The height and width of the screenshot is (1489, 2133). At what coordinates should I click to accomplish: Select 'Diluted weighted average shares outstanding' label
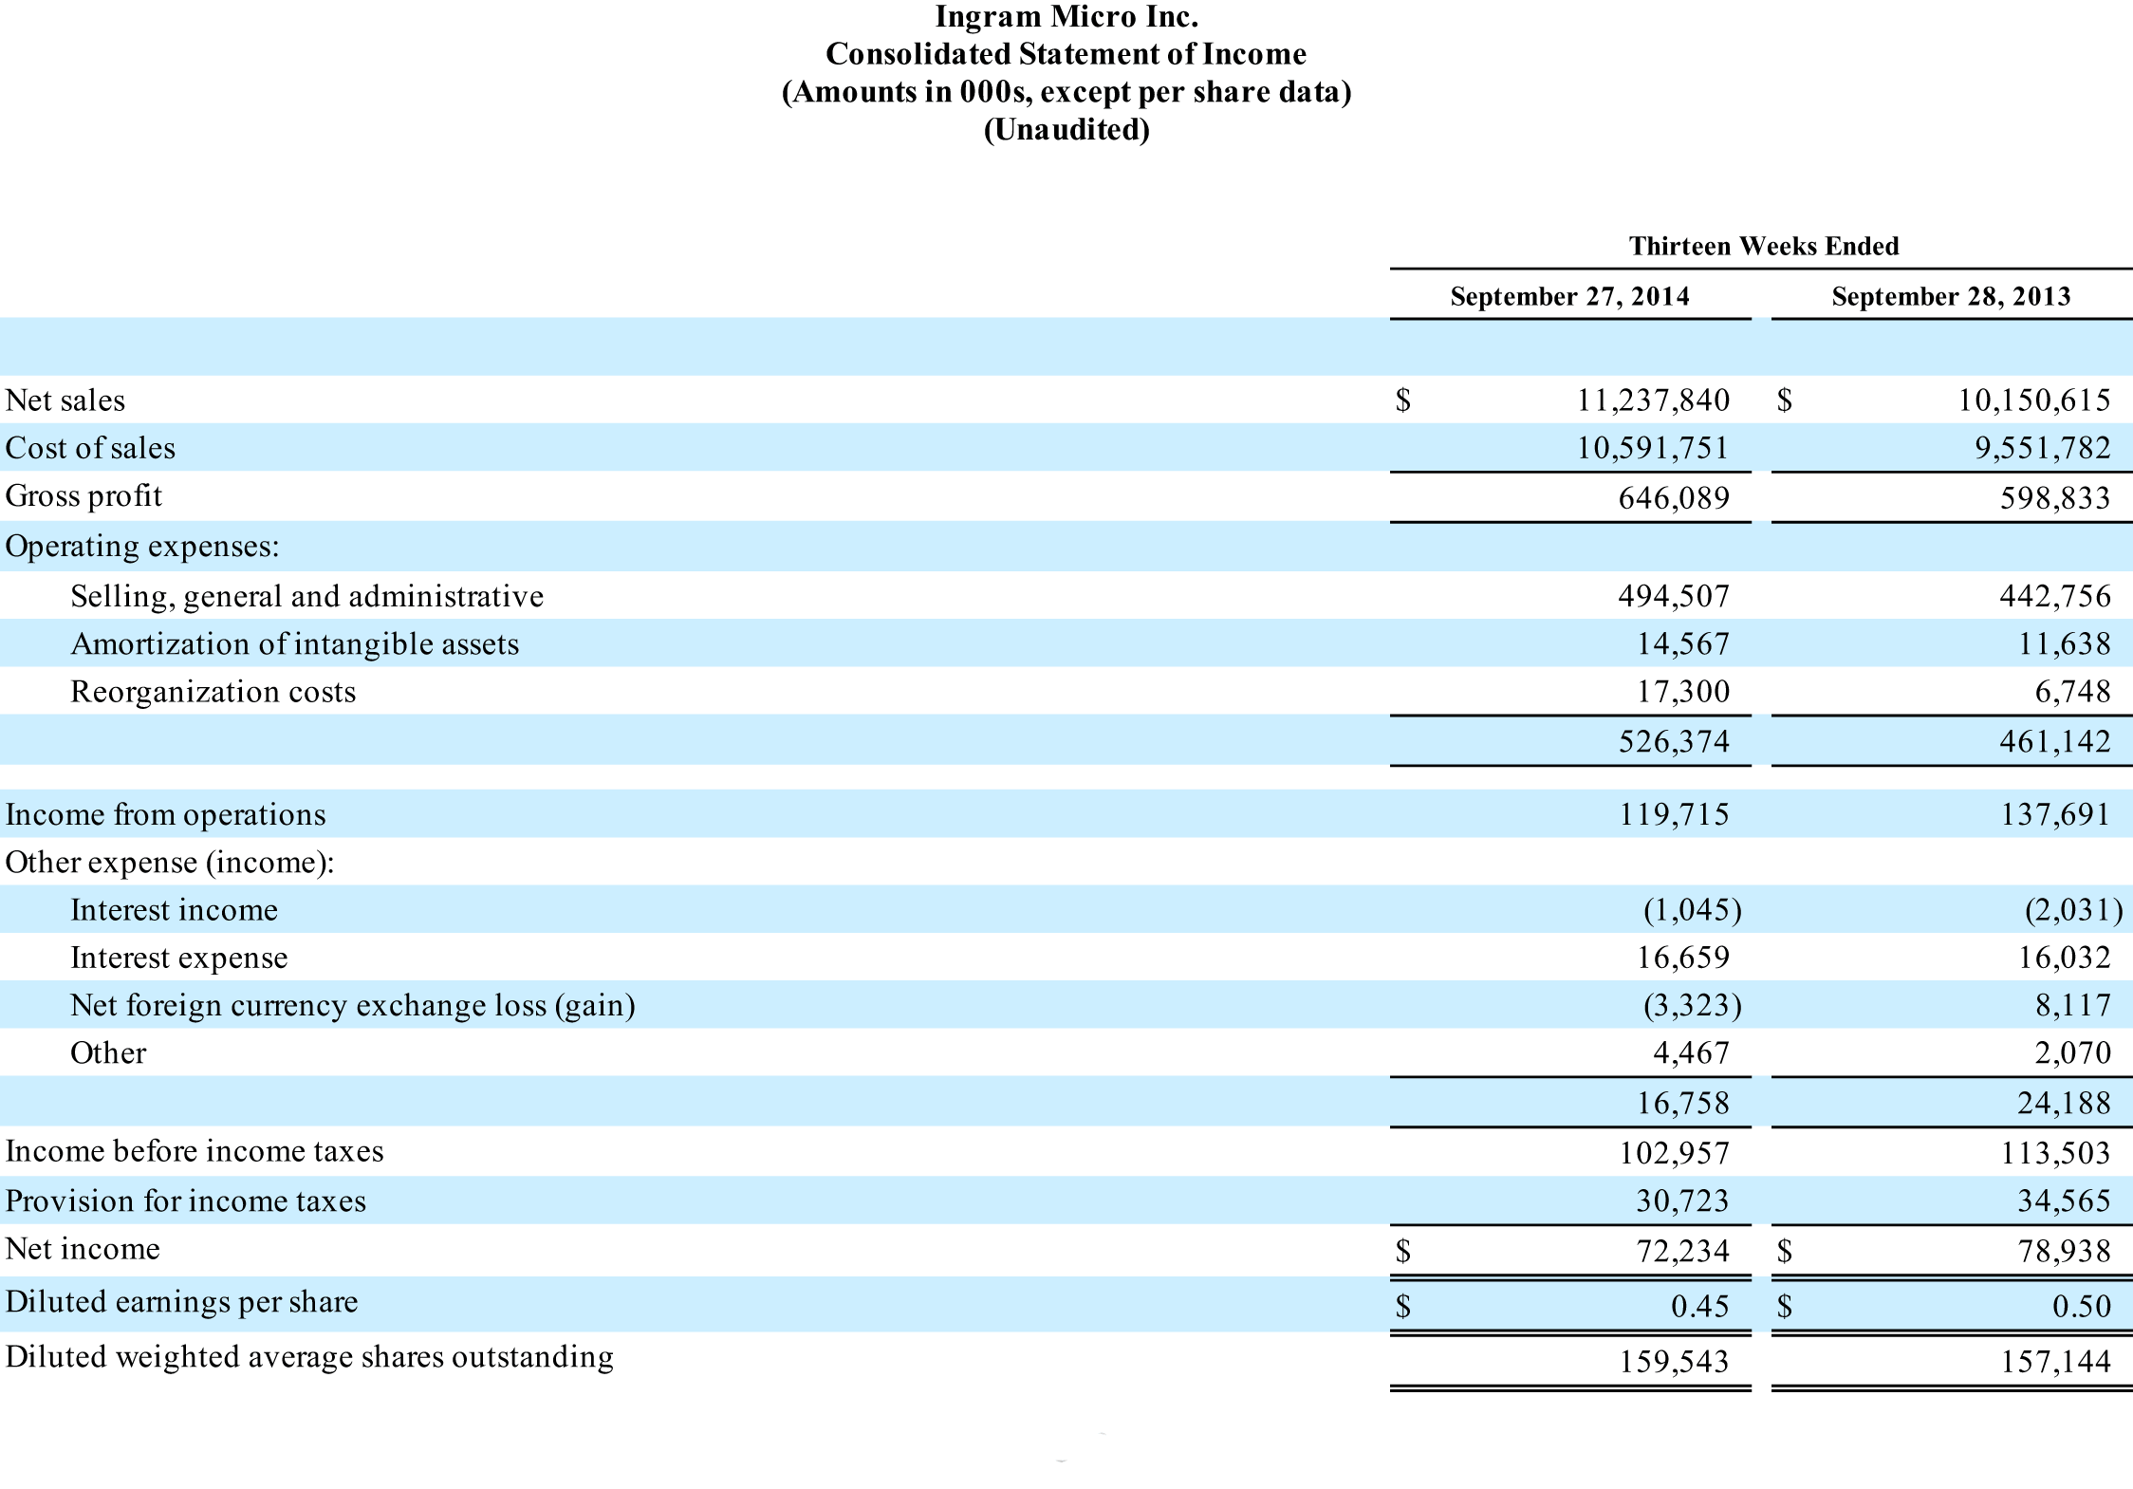pyautogui.click(x=309, y=1357)
